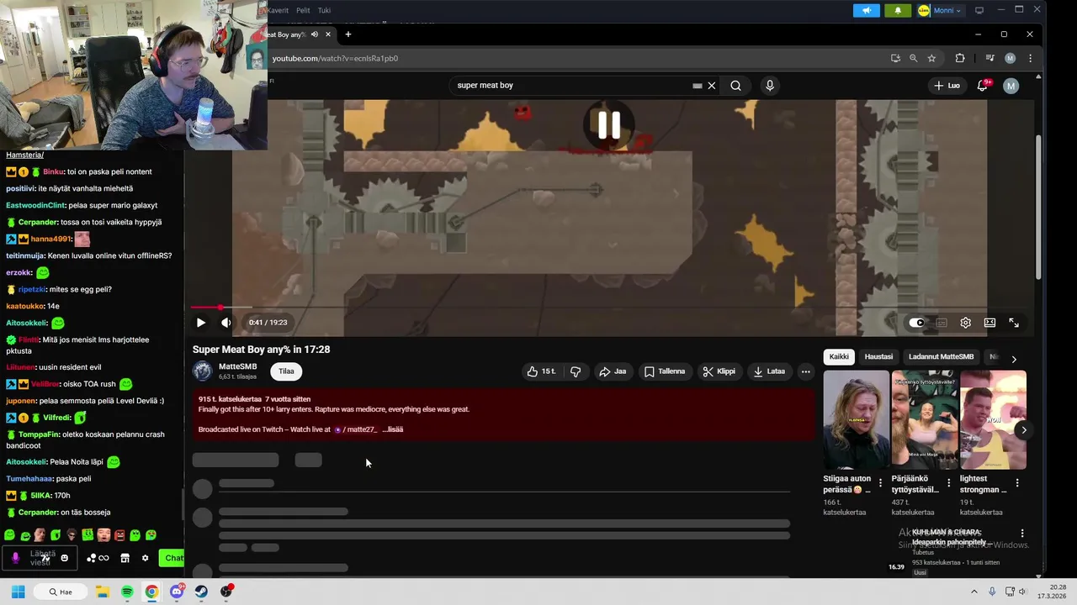This screenshot has height=605, width=1077.
Task: Open Spotify from the taskbar
Action: pos(127,592)
